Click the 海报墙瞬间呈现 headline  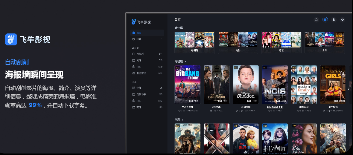click(x=34, y=75)
